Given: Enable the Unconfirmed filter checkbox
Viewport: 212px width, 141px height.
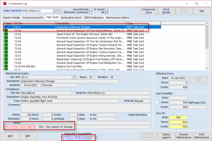Looking at the screenshot, I should click(90, 9).
